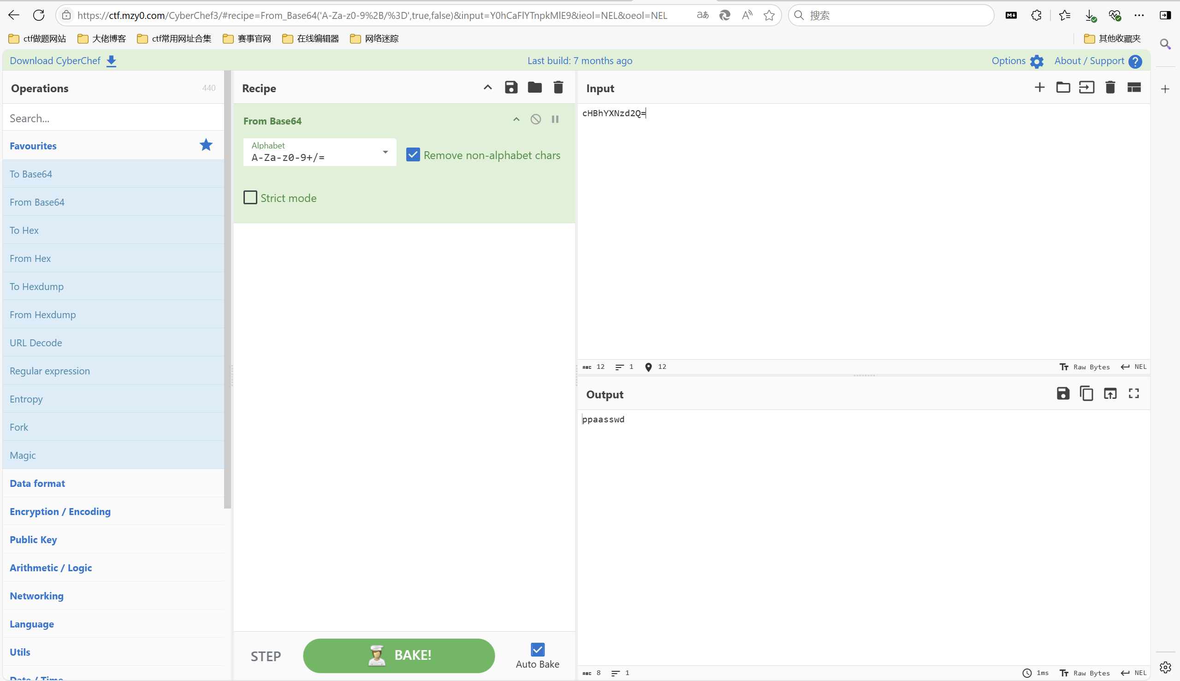Select To Hex operation
1180x681 pixels.
click(113, 230)
